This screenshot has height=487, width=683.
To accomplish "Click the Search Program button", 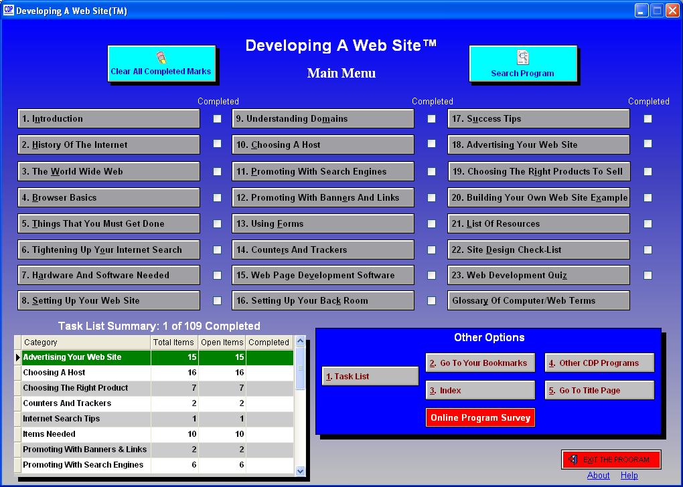I will 523,64.
